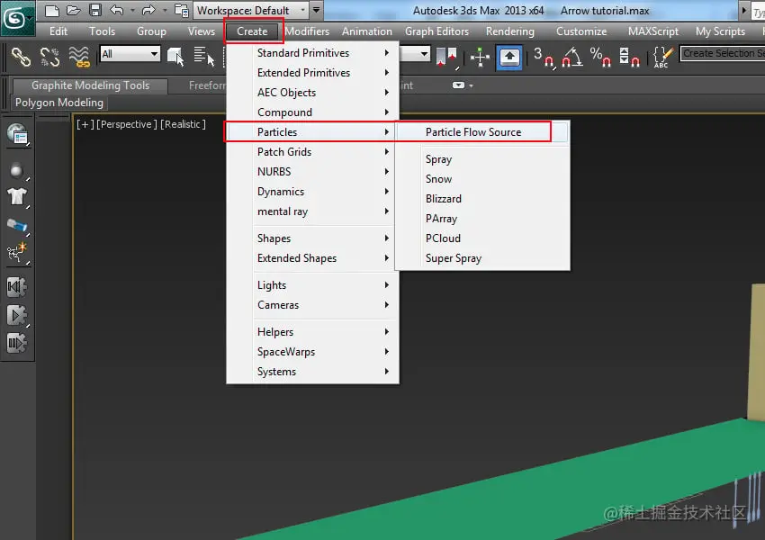Choose Super Spray particle system

(482, 258)
